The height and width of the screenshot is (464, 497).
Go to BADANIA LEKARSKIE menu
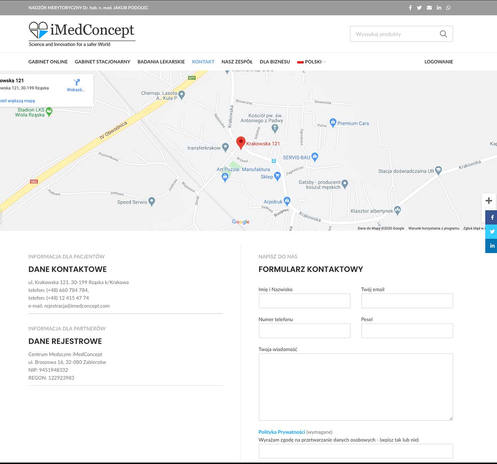(161, 62)
